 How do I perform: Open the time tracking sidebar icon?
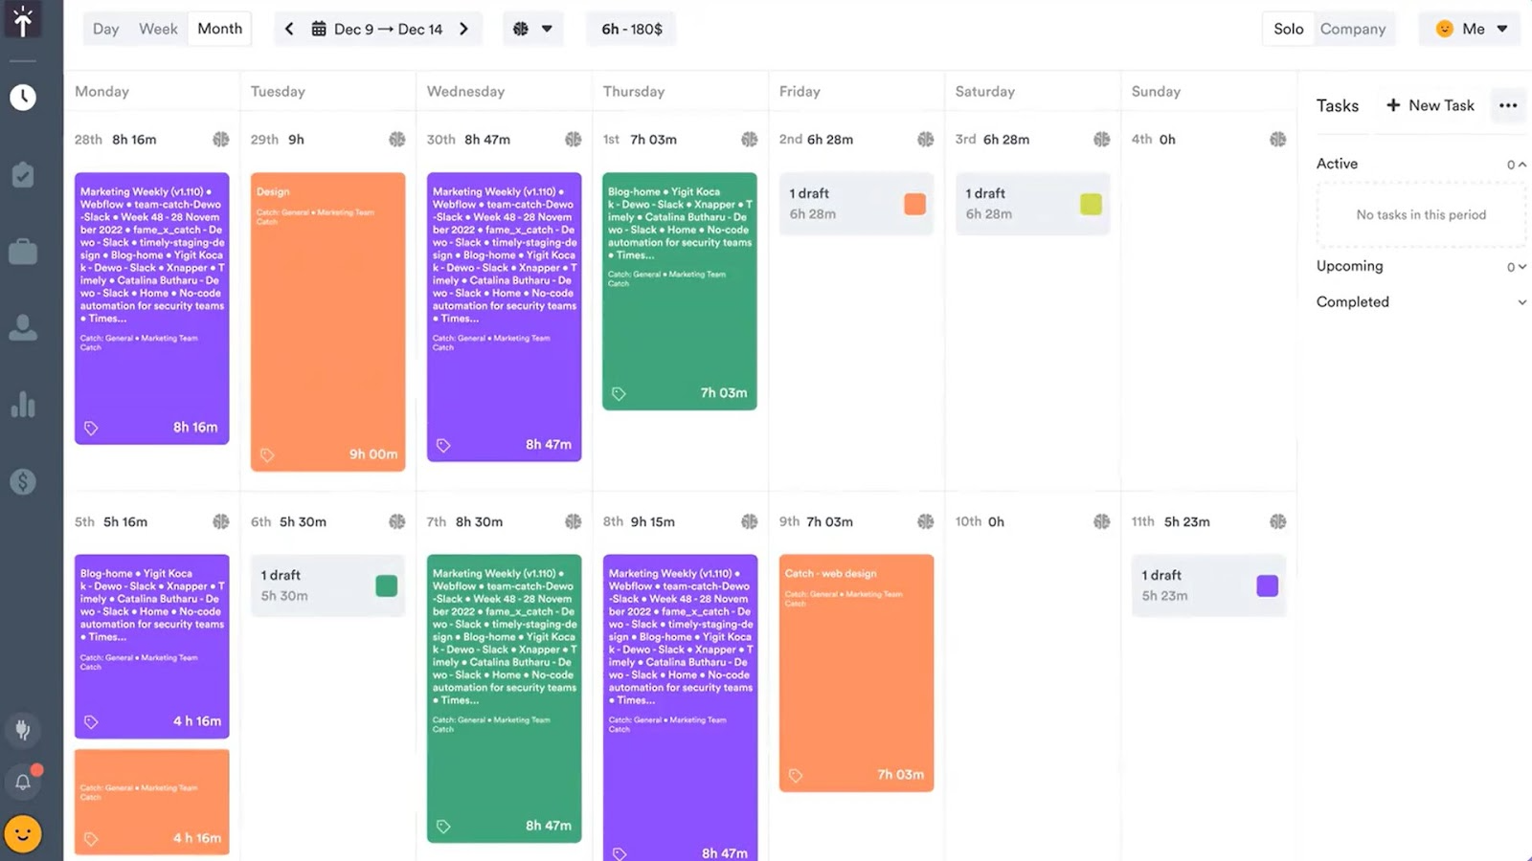(x=23, y=97)
